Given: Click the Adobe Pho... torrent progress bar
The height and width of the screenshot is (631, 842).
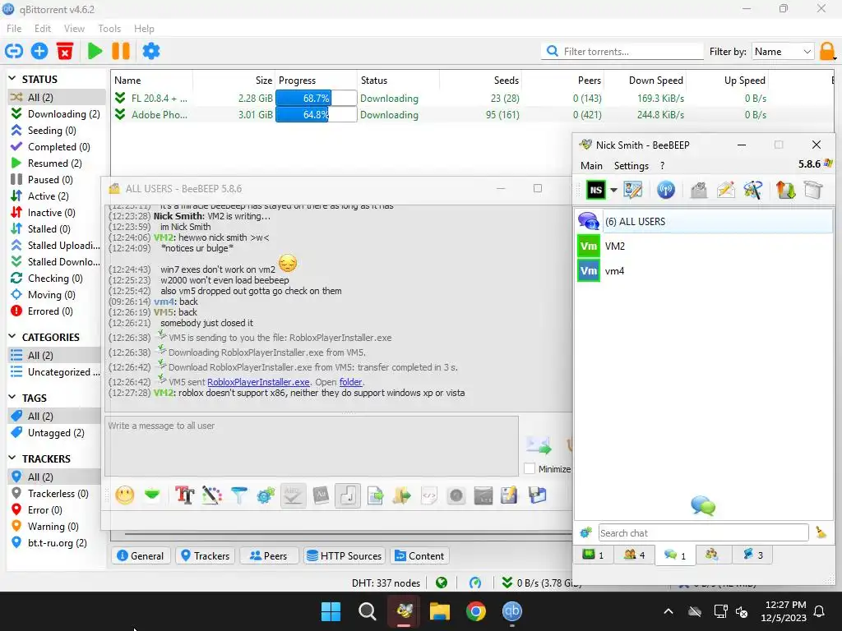Looking at the screenshot, I should click(317, 115).
